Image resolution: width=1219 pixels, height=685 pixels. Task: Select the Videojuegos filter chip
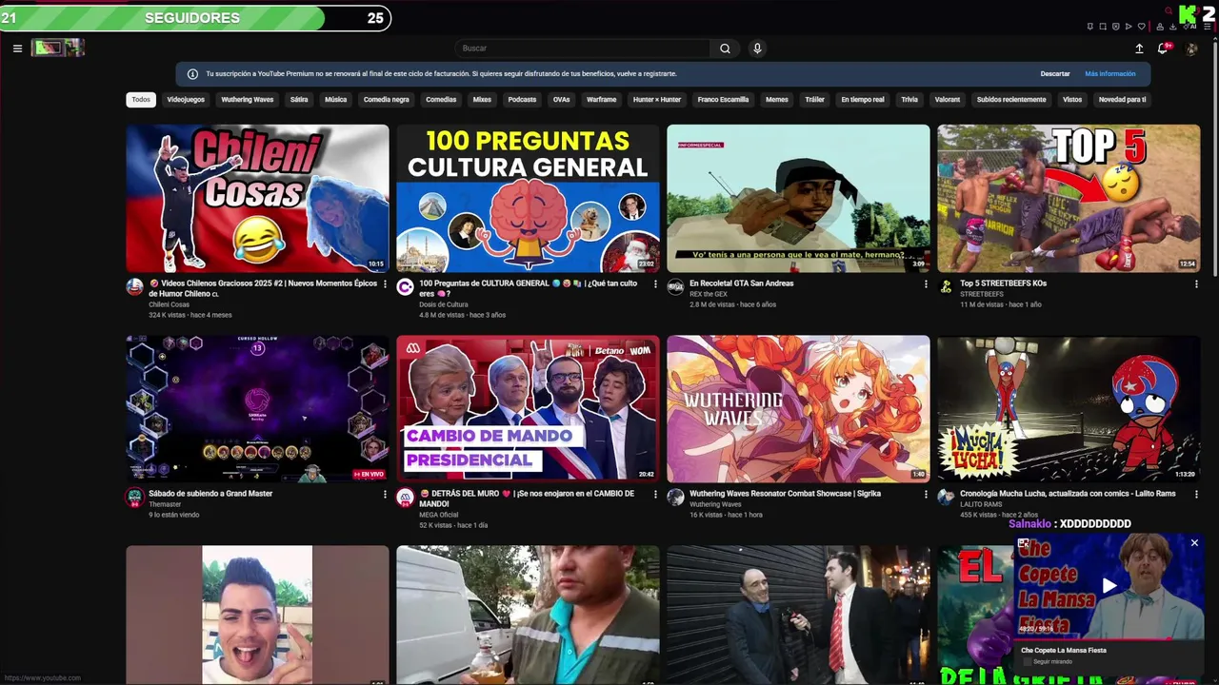point(186,100)
